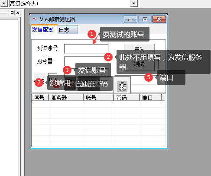The width and height of the screenshot is (211, 176).
Task: Maximize the left docked panel
Action: (12, 13)
